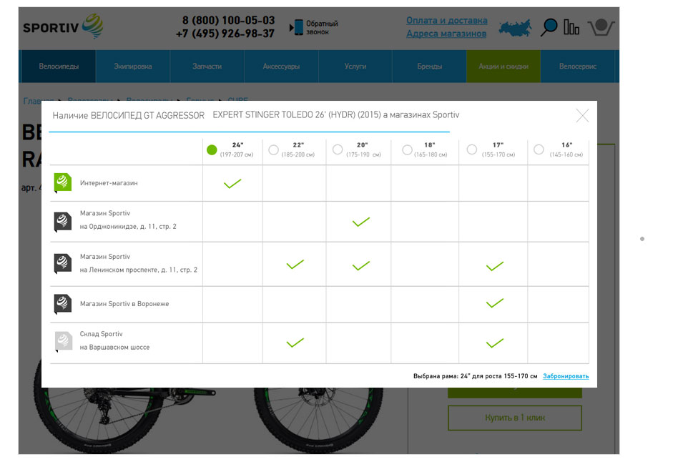Open the search magnifier icon
Viewport: 673px width, 462px height.
(549, 27)
